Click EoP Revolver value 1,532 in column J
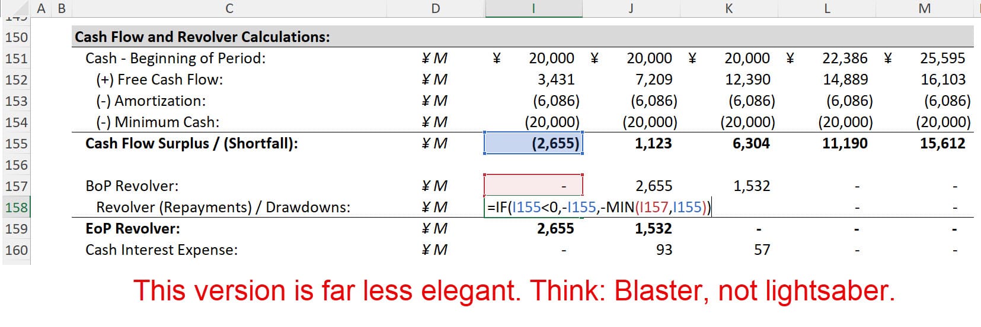Screen dimensions: 981x327 [653, 228]
